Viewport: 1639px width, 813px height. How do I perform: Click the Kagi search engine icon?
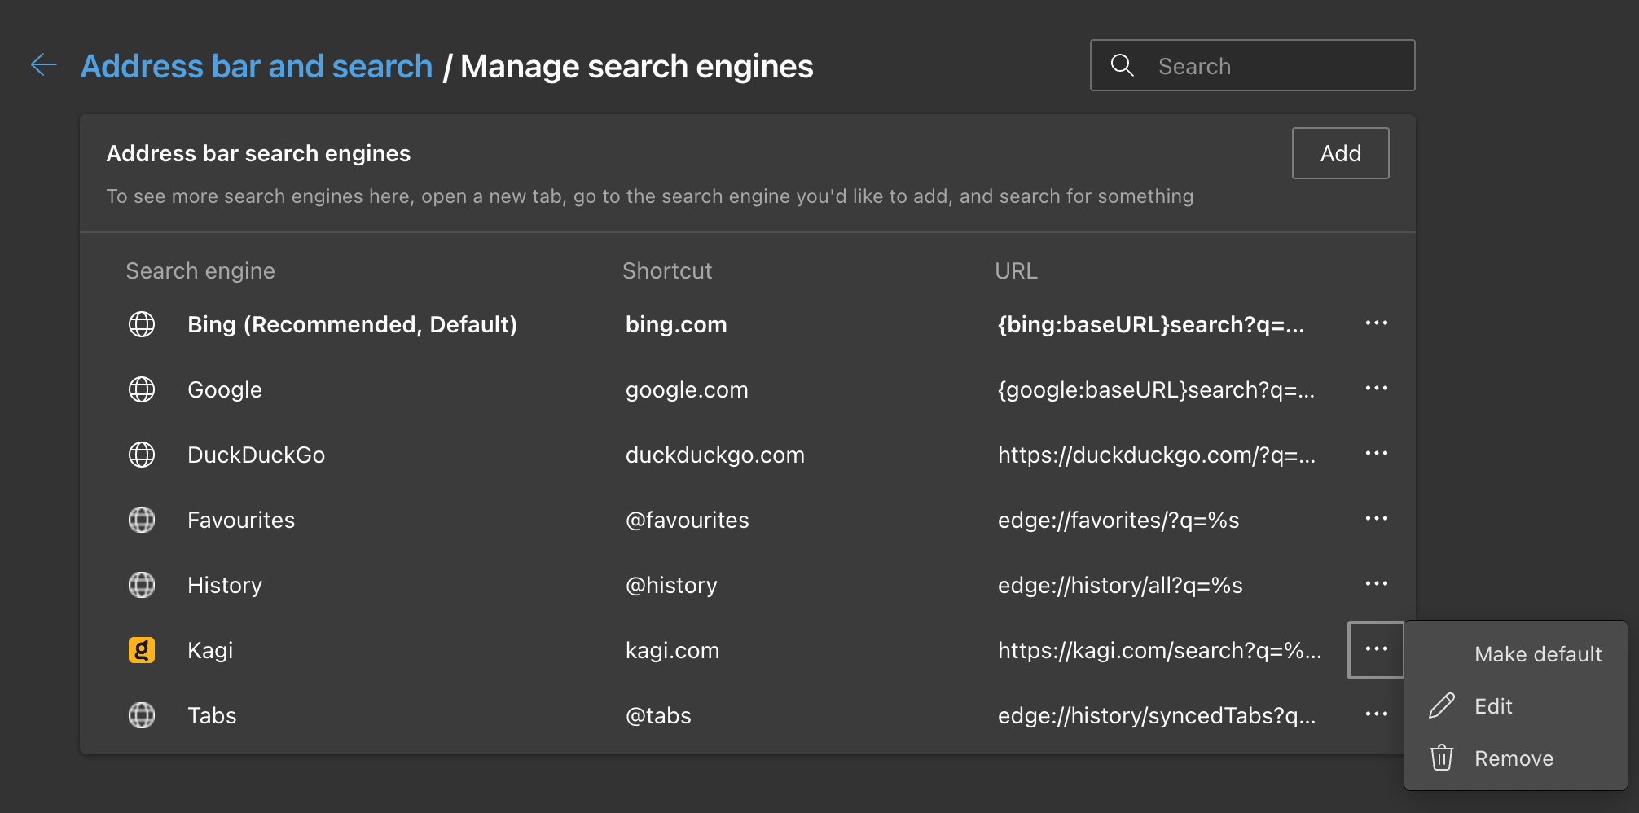click(x=142, y=650)
